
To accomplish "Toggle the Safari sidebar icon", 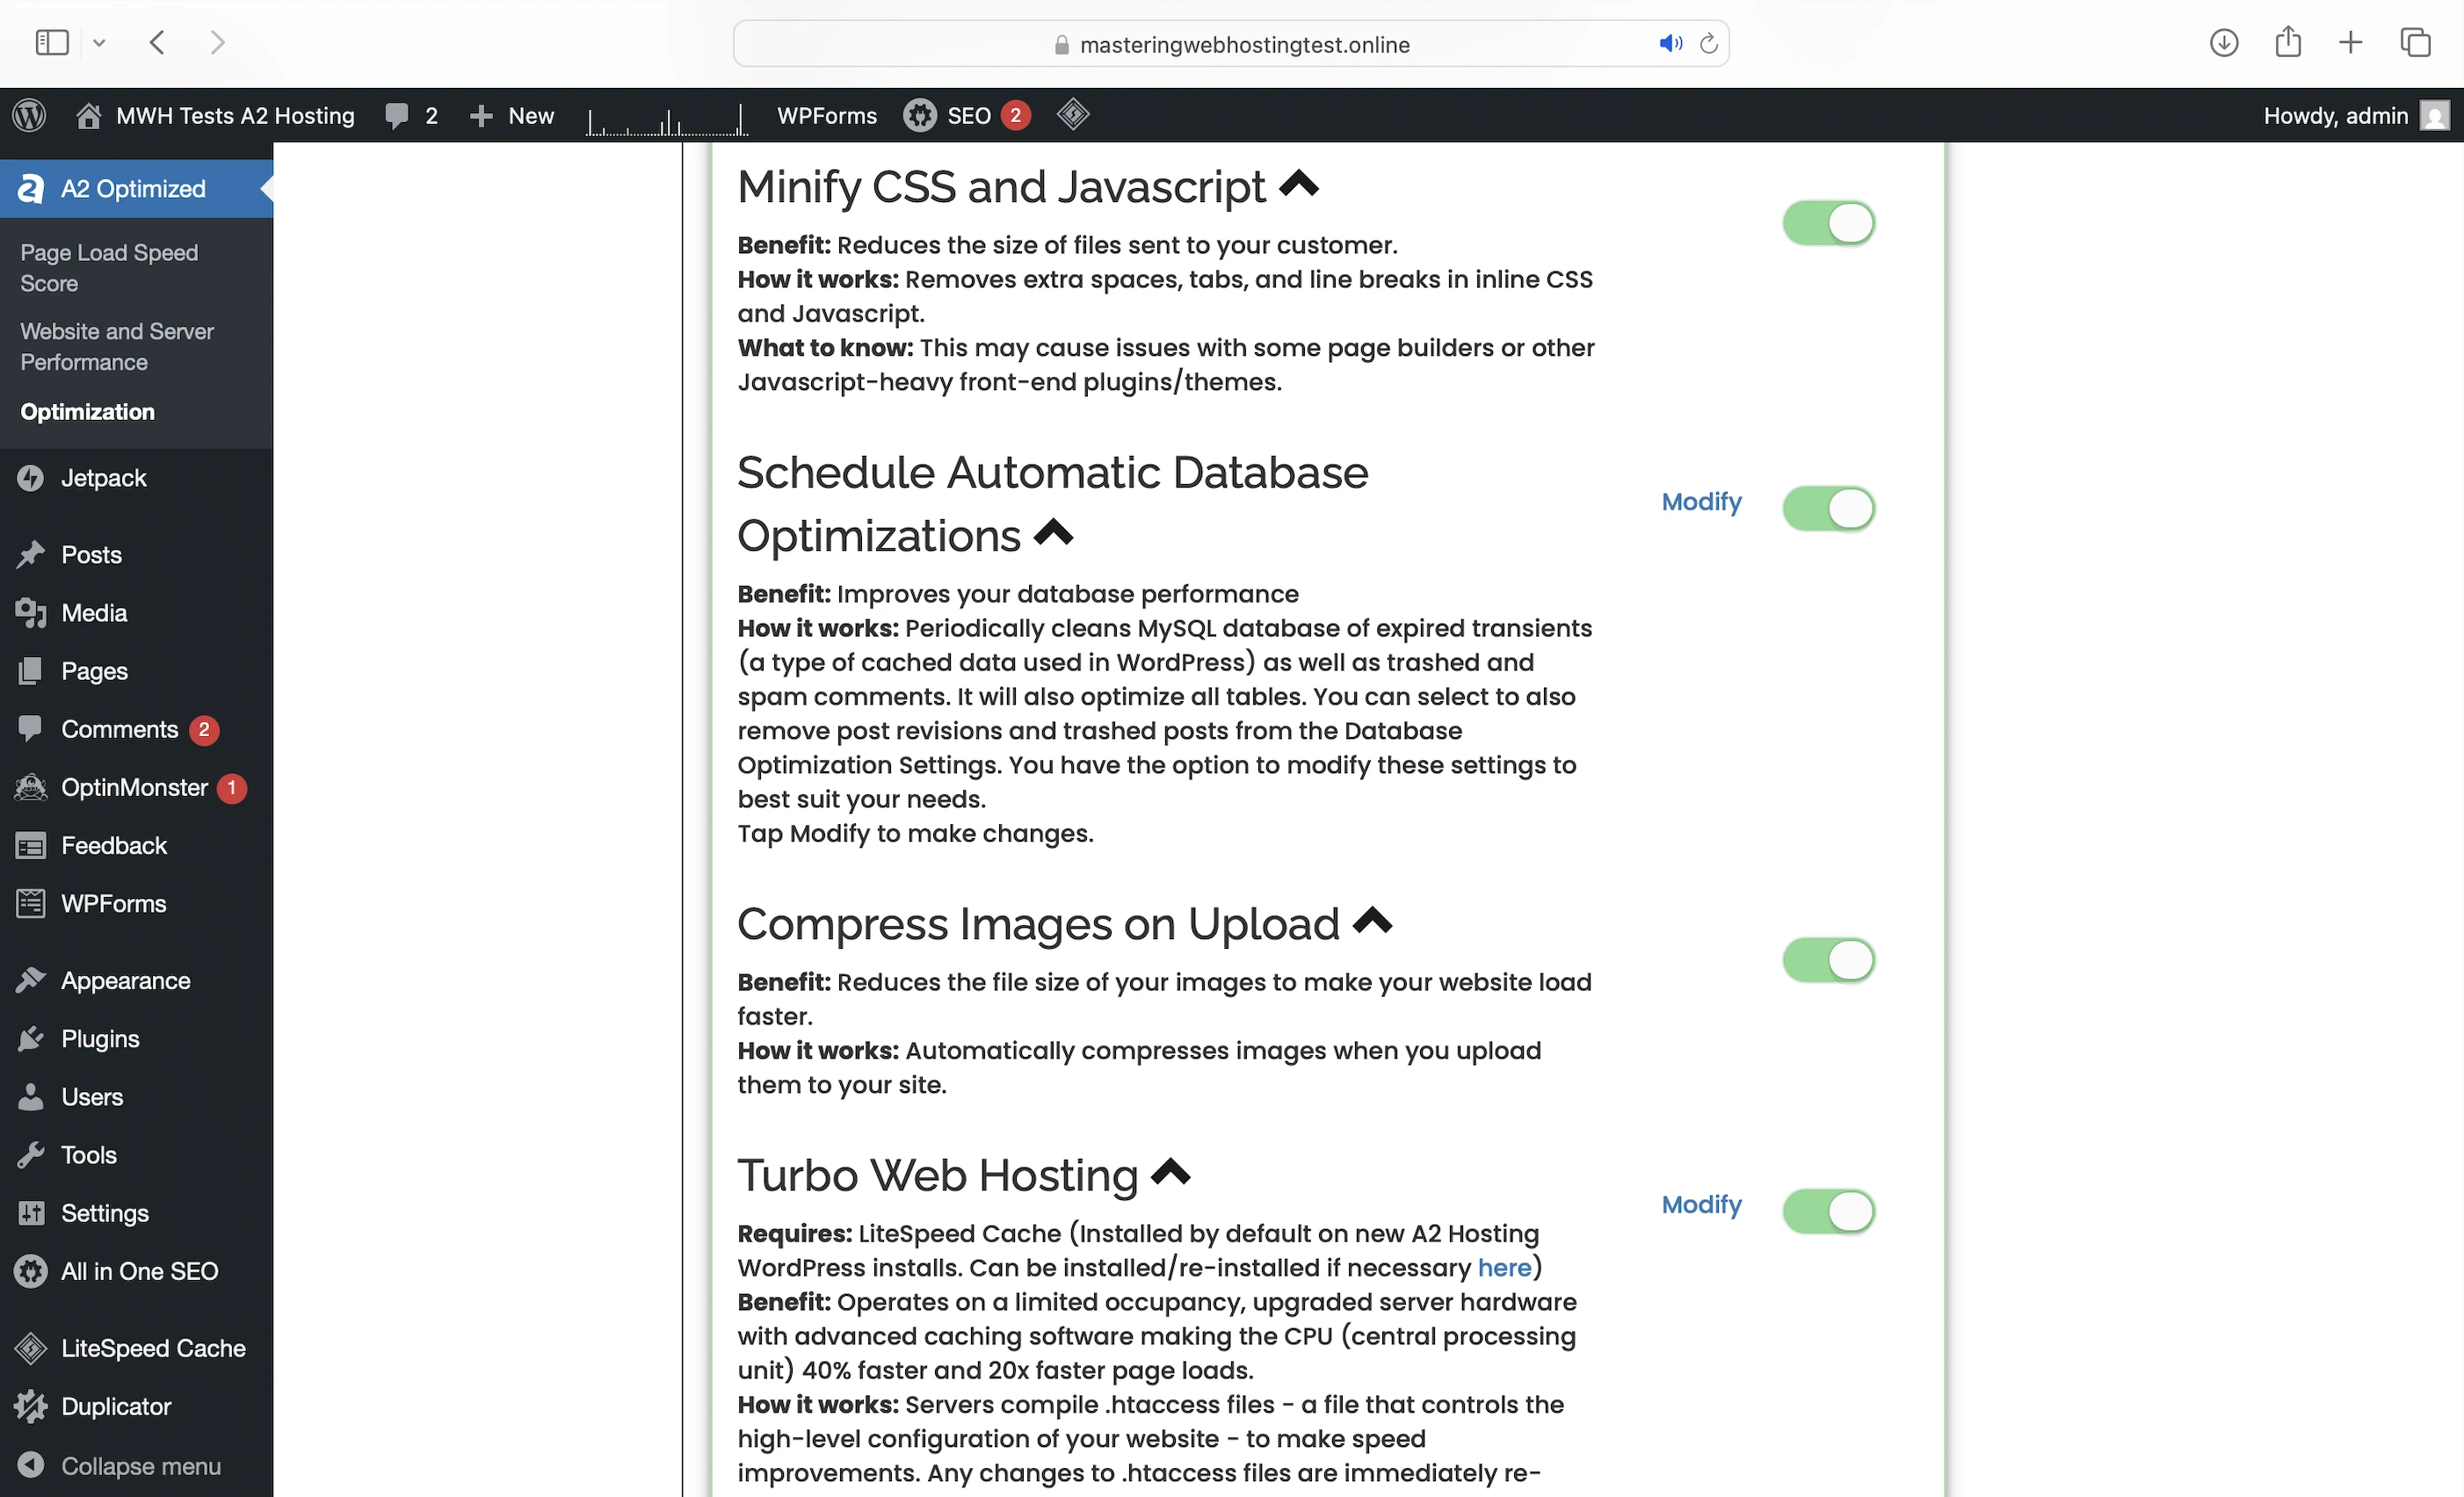I will point(52,43).
